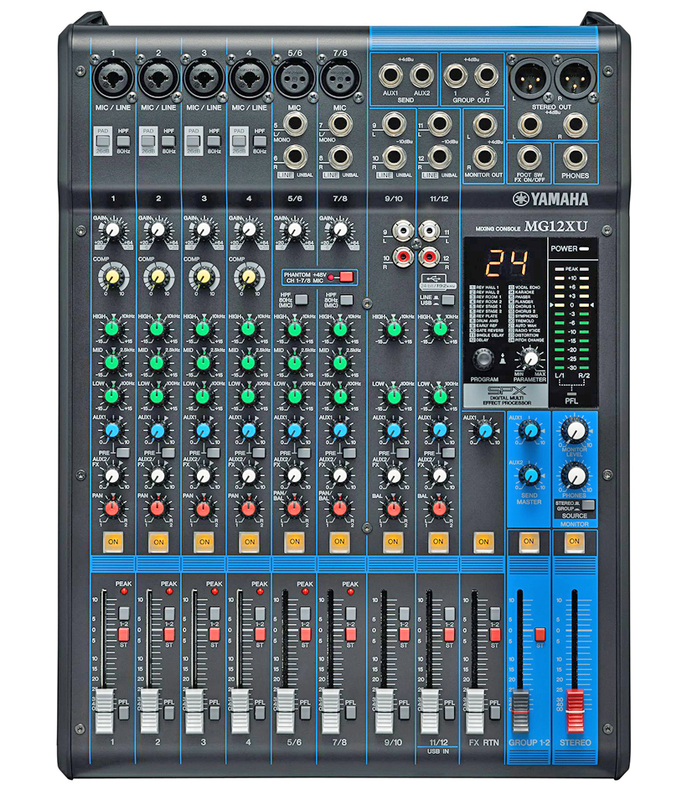Viewport: 687px width, 795px height.
Task: Click the GROUP 1-2 fader
Action: pos(520,711)
